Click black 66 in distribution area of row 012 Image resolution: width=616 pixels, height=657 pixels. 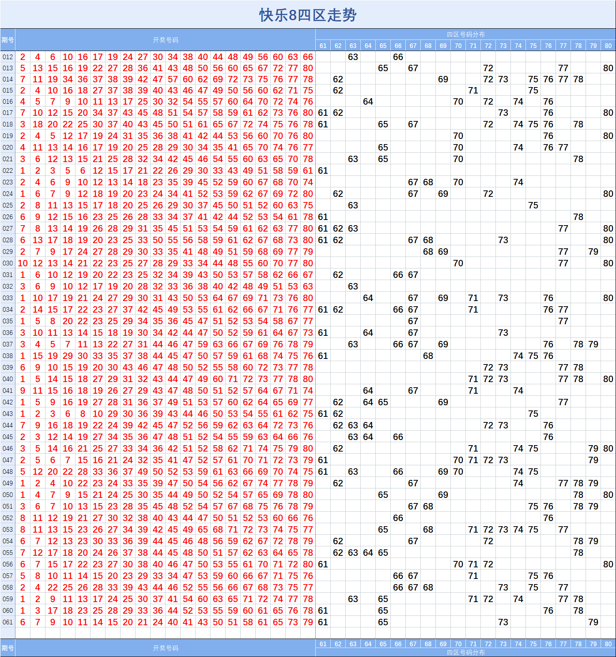coord(398,57)
